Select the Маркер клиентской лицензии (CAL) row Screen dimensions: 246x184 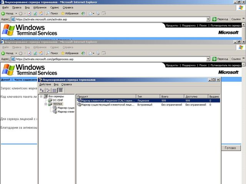tap(148, 100)
